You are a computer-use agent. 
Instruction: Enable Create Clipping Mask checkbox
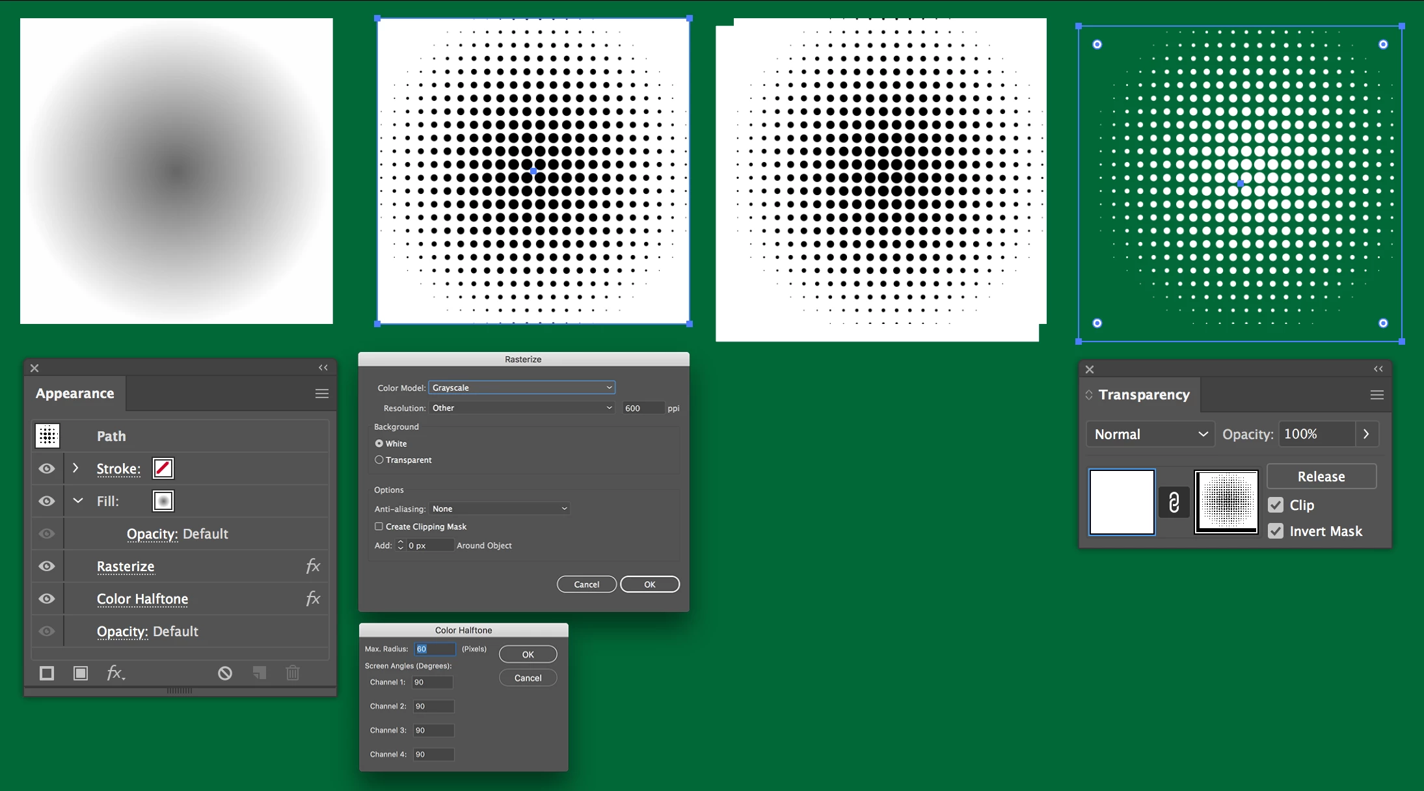379,526
